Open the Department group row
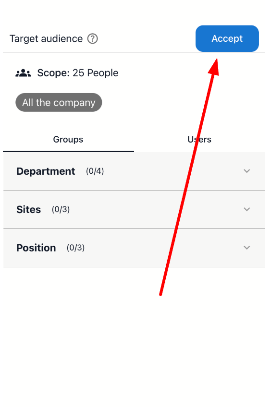This screenshot has height=407, width=271. pyautogui.click(x=134, y=171)
